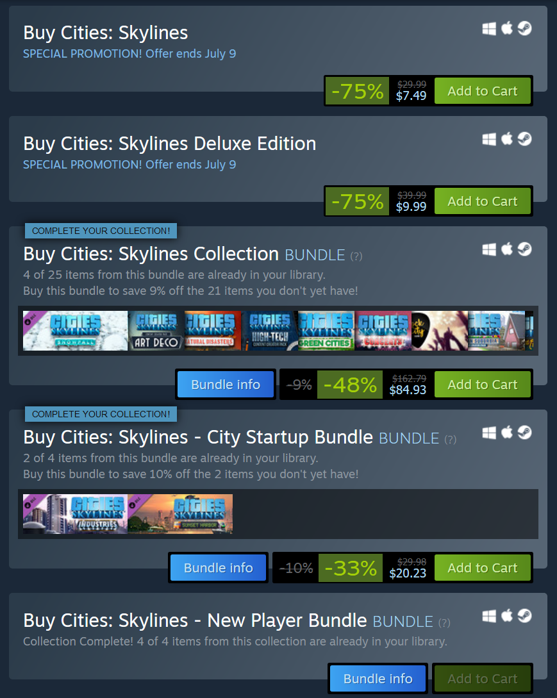Open the Snowfall DLC thumbnail
Screen dimensions: 557x698
[x=75, y=331]
